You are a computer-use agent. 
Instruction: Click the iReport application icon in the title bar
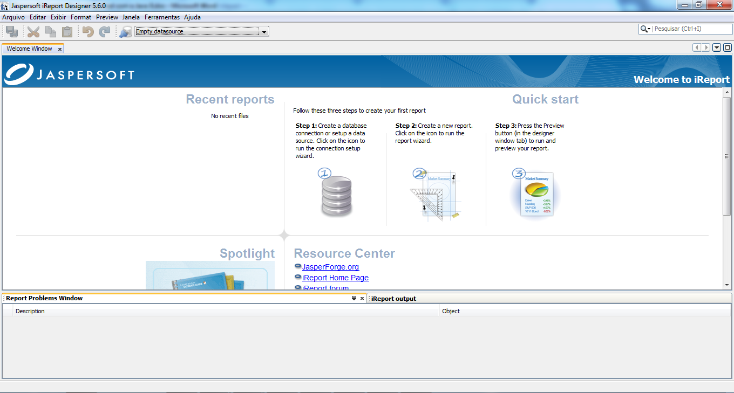click(4, 6)
